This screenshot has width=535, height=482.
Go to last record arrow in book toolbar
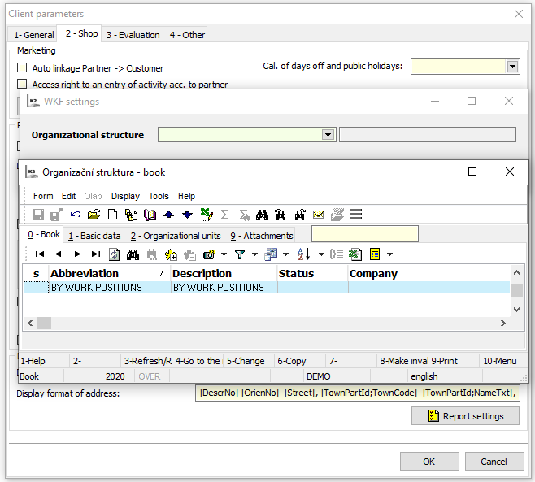click(96, 254)
